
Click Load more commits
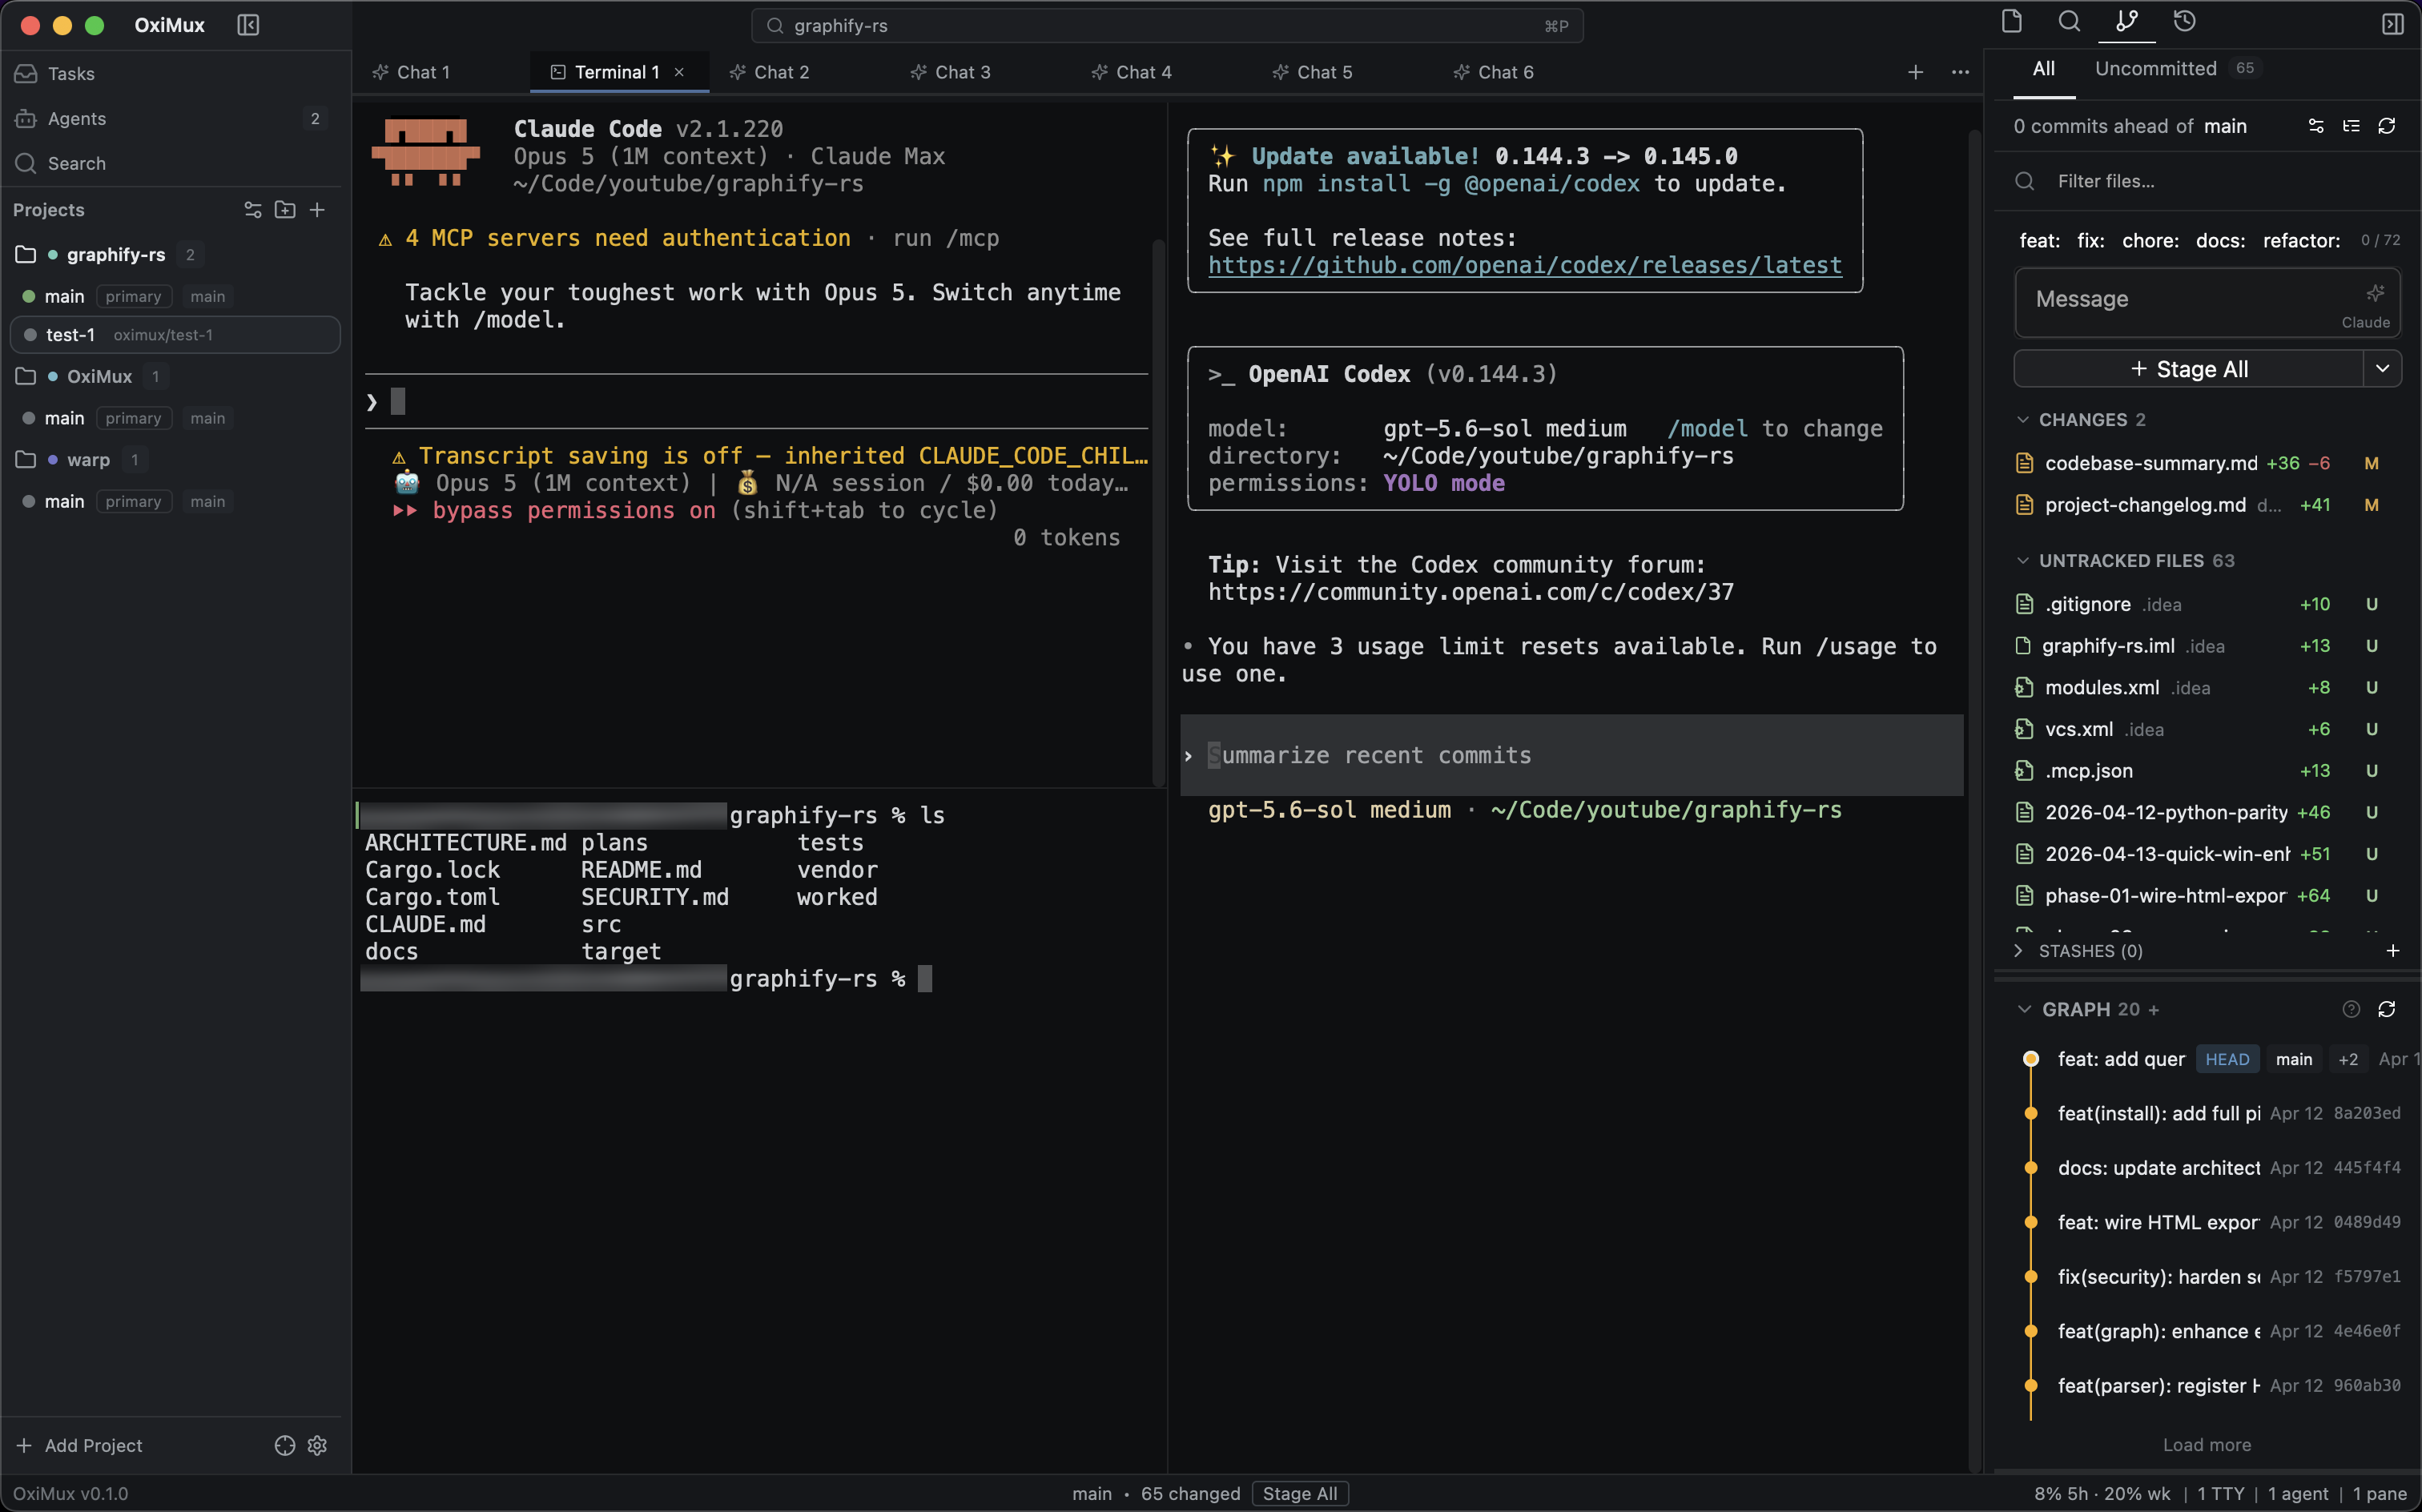pyautogui.click(x=2207, y=1445)
